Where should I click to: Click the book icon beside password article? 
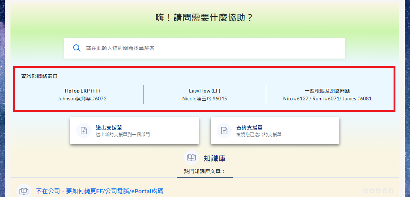click(24, 191)
